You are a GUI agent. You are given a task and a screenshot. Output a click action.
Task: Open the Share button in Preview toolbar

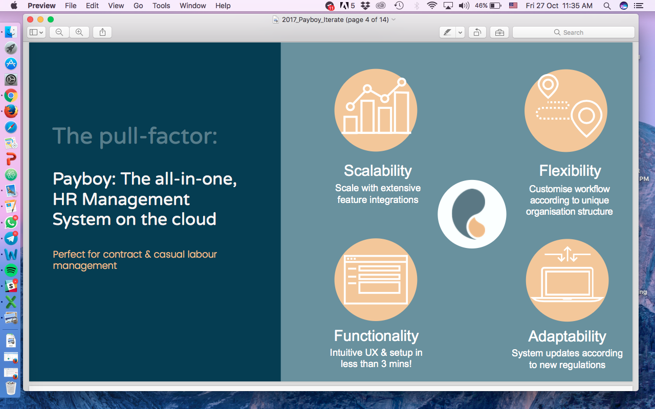click(102, 32)
